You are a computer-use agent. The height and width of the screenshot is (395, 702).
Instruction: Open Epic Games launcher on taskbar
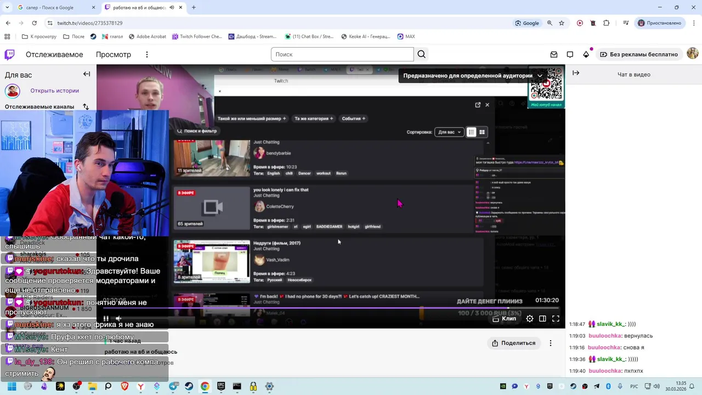[x=221, y=386]
